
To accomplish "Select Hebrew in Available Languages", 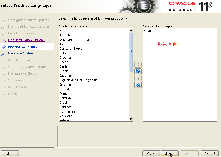I will point(94,107).
